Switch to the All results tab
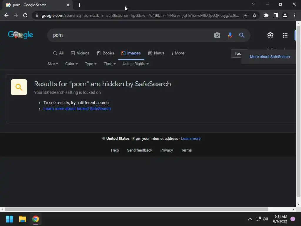 coord(58,53)
